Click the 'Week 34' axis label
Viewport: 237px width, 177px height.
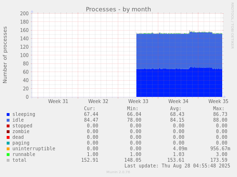coord(178,101)
